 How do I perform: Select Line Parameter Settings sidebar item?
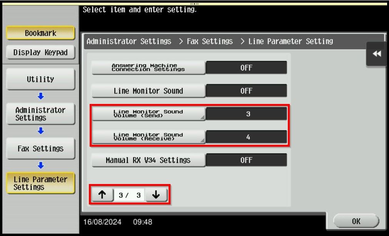40,183
